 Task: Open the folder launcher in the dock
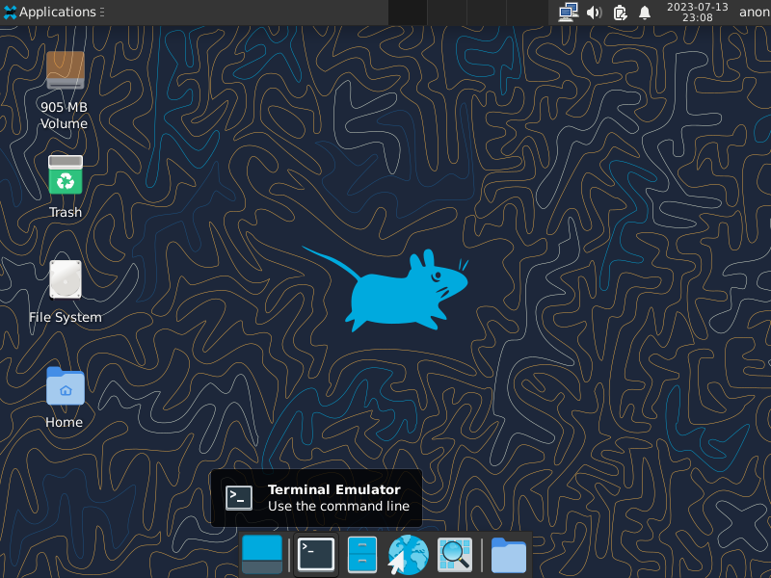tap(509, 555)
